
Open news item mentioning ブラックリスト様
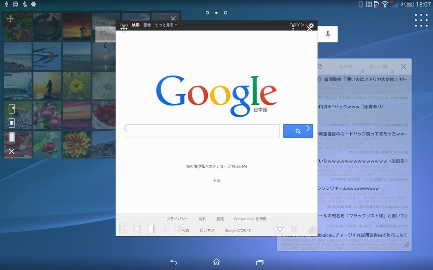[x=364, y=221]
